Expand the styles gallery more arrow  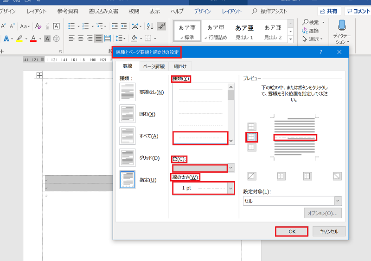(291, 39)
